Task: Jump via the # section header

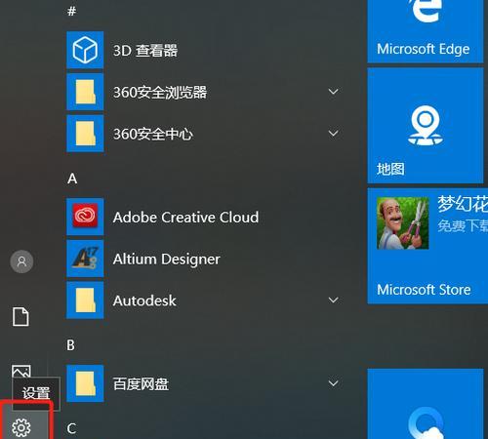Action: (x=71, y=12)
